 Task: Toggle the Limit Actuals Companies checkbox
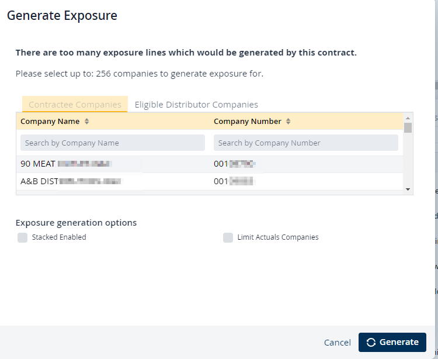(228, 237)
